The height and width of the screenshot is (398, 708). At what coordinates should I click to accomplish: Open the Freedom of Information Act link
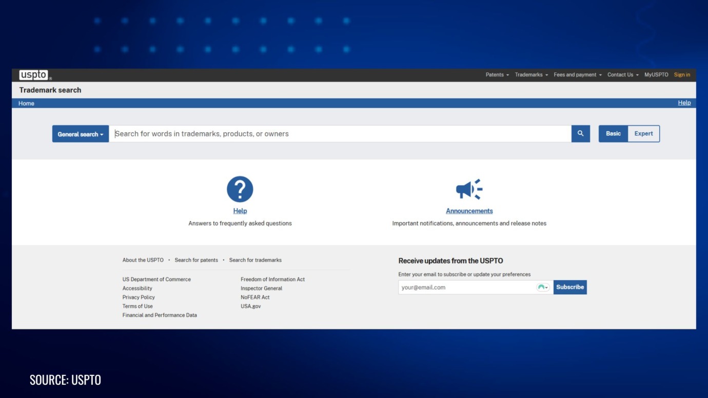273,279
